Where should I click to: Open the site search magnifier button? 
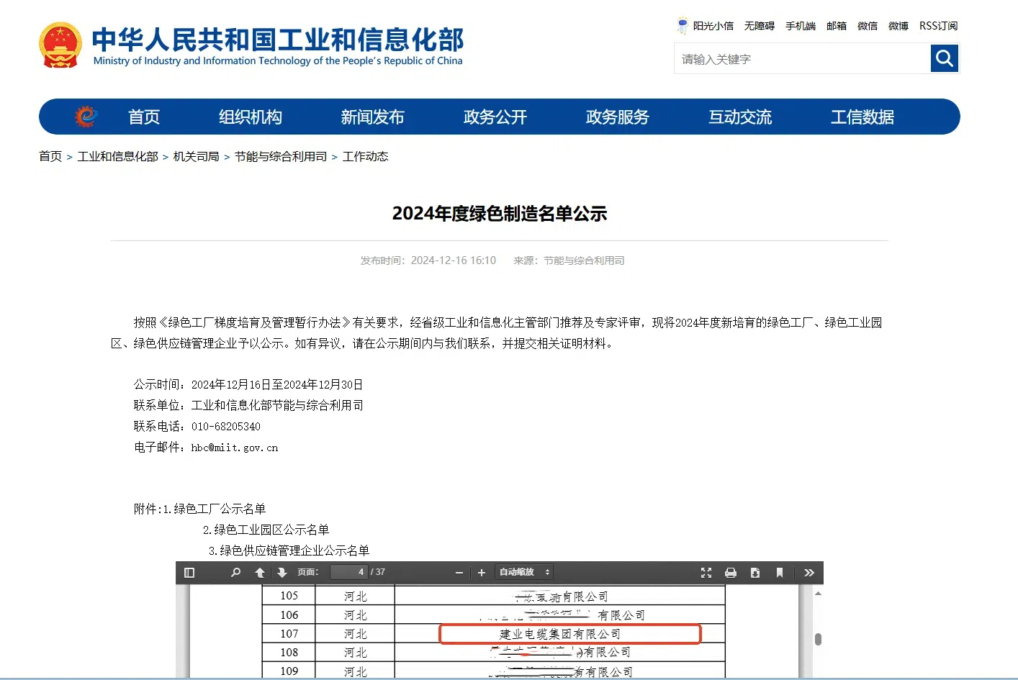944,58
